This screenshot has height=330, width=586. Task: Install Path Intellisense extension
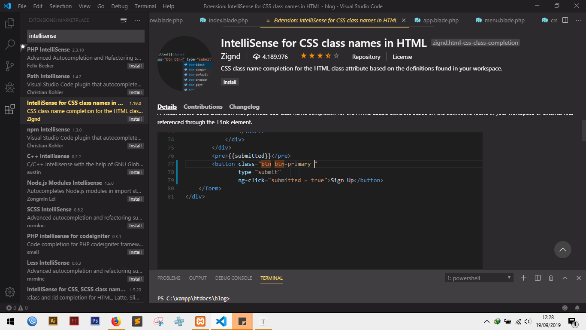point(136,92)
